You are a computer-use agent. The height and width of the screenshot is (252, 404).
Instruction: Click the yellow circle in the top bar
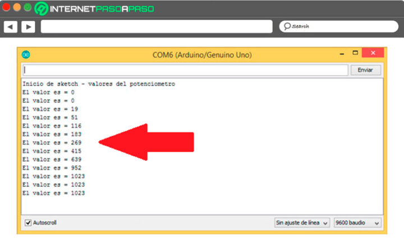pos(17,8)
